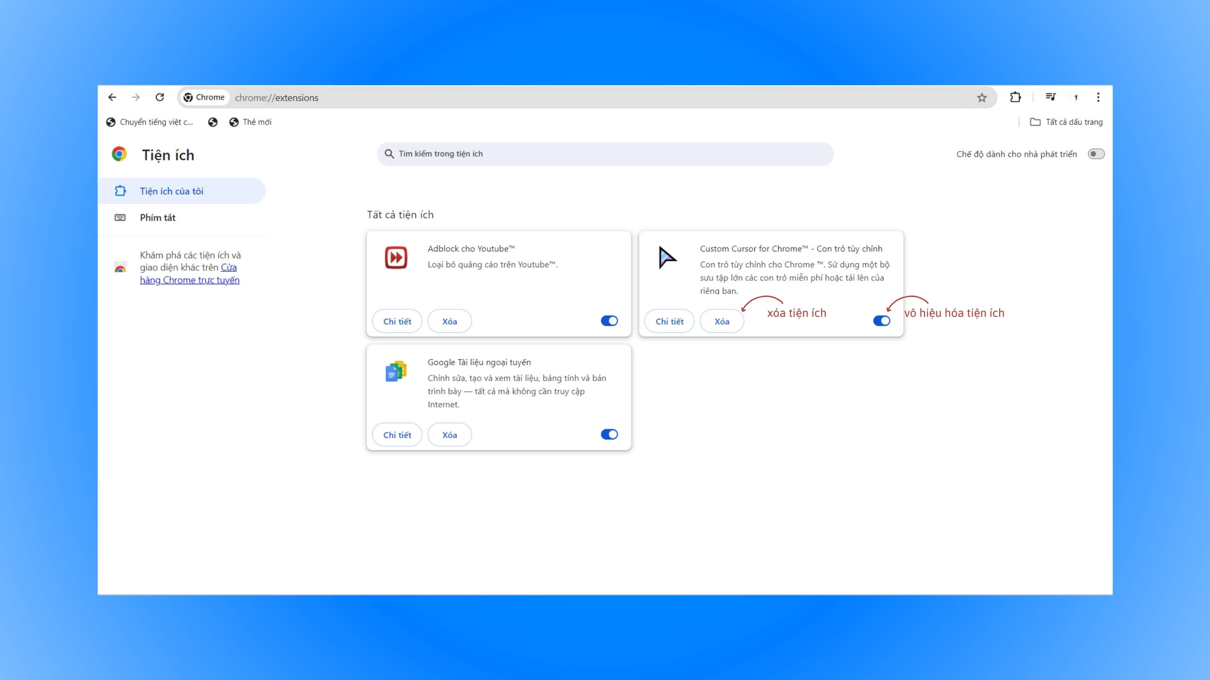Open Chi tiết for Adblock cho Youtube
Viewport: 1210px width, 680px height.
[397, 321]
